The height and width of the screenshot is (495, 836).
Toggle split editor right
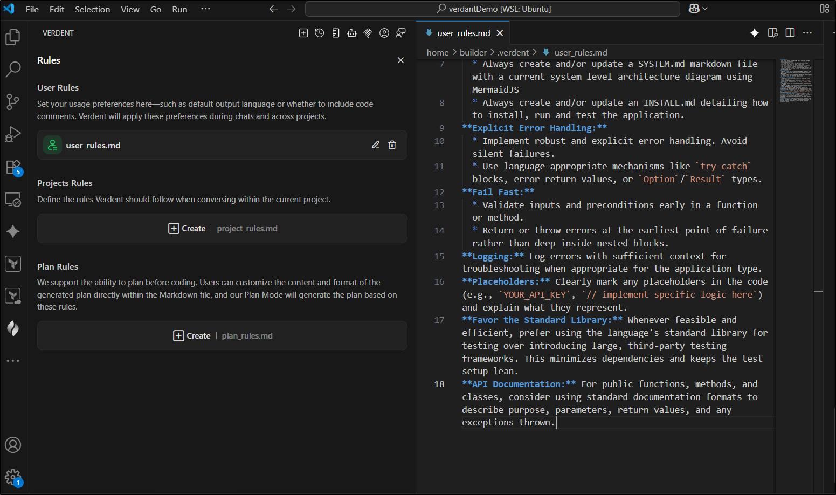point(790,33)
